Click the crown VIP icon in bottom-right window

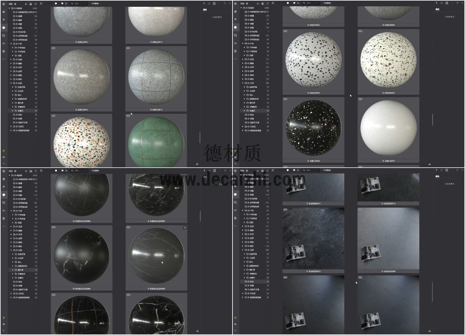pos(236,318)
